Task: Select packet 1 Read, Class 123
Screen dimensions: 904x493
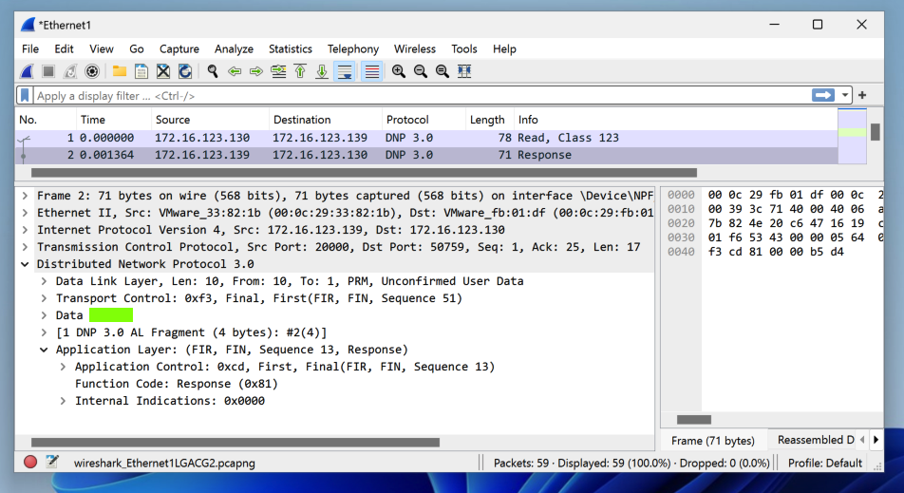Action: (426, 138)
